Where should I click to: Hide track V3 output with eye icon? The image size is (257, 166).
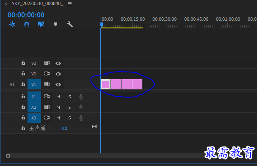tap(58, 63)
